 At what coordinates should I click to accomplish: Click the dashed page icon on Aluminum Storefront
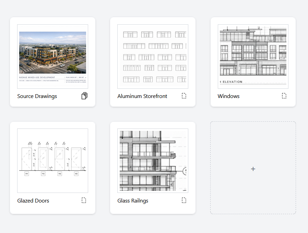[x=184, y=96]
